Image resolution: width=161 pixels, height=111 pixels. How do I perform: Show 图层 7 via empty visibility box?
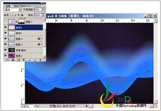[5, 22]
